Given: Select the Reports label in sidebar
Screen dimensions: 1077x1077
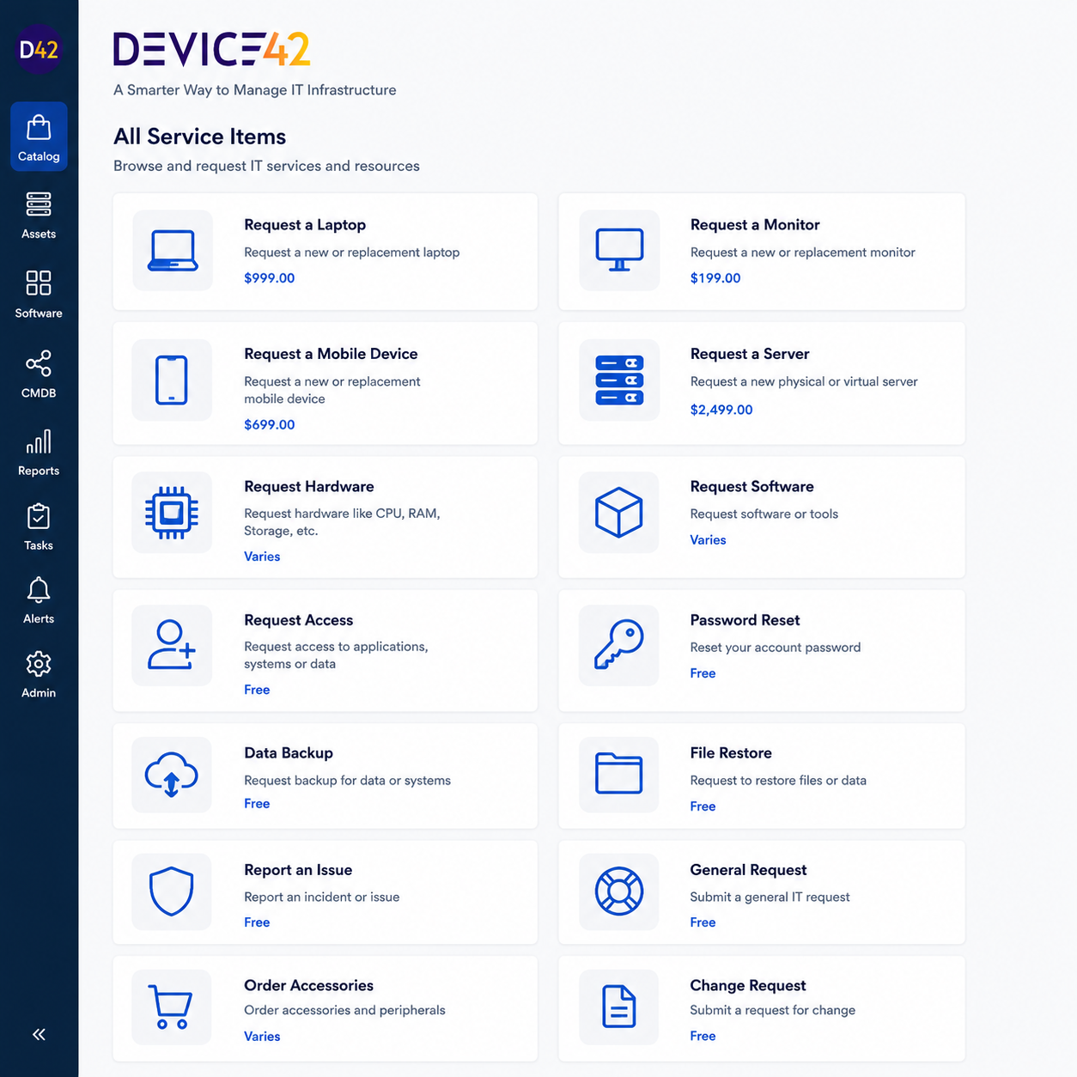Looking at the screenshot, I should [39, 471].
